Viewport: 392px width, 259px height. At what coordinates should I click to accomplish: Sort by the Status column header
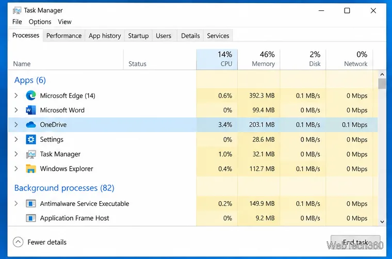point(160,60)
